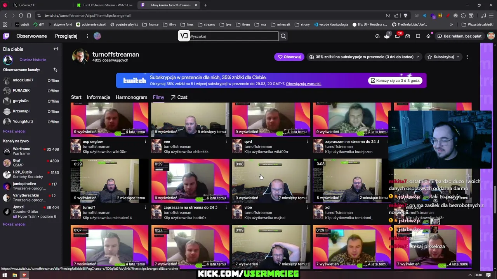The width and height of the screenshot is (497, 279).
Task: Open the browser hamburger main menu
Action: tap(491, 15)
